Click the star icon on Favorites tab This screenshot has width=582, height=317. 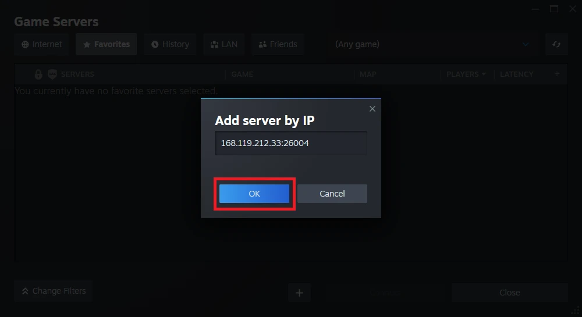(x=87, y=44)
